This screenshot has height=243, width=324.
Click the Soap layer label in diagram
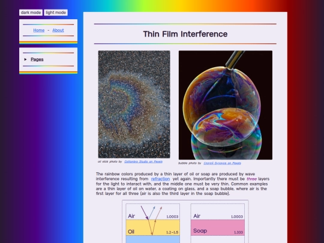tap(200, 230)
